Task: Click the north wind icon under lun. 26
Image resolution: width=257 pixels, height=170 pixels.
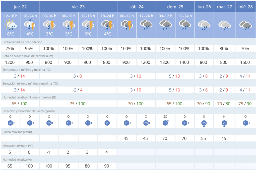Action: tap(204, 123)
